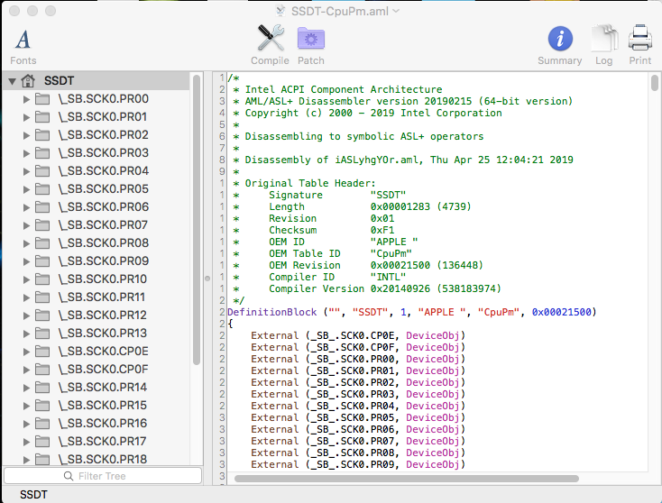Click the OEM Revision 0x00021500 line

(376, 265)
